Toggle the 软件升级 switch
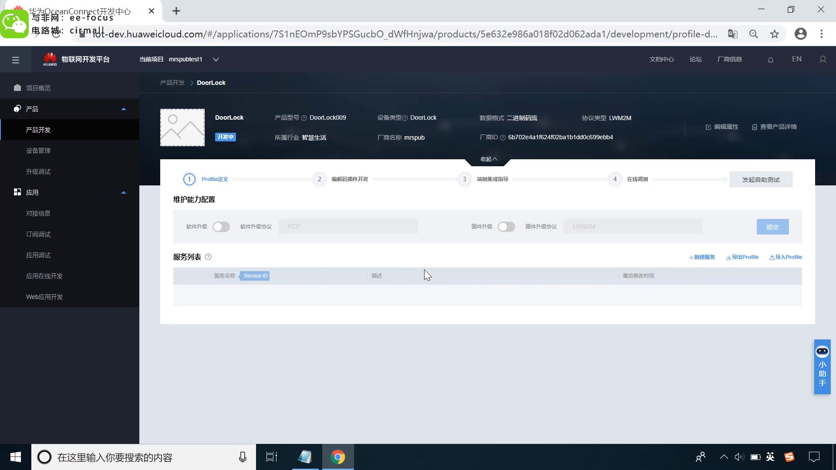 (221, 227)
